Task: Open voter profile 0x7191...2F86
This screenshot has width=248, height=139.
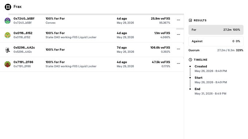Action: 23,62
